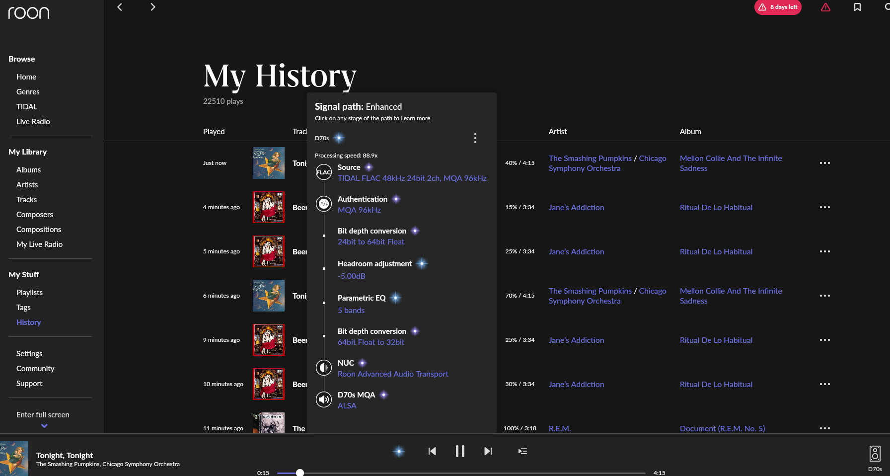Click the star beside Authentication
Viewport: 890px width, 476px height.
pos(396,199)
